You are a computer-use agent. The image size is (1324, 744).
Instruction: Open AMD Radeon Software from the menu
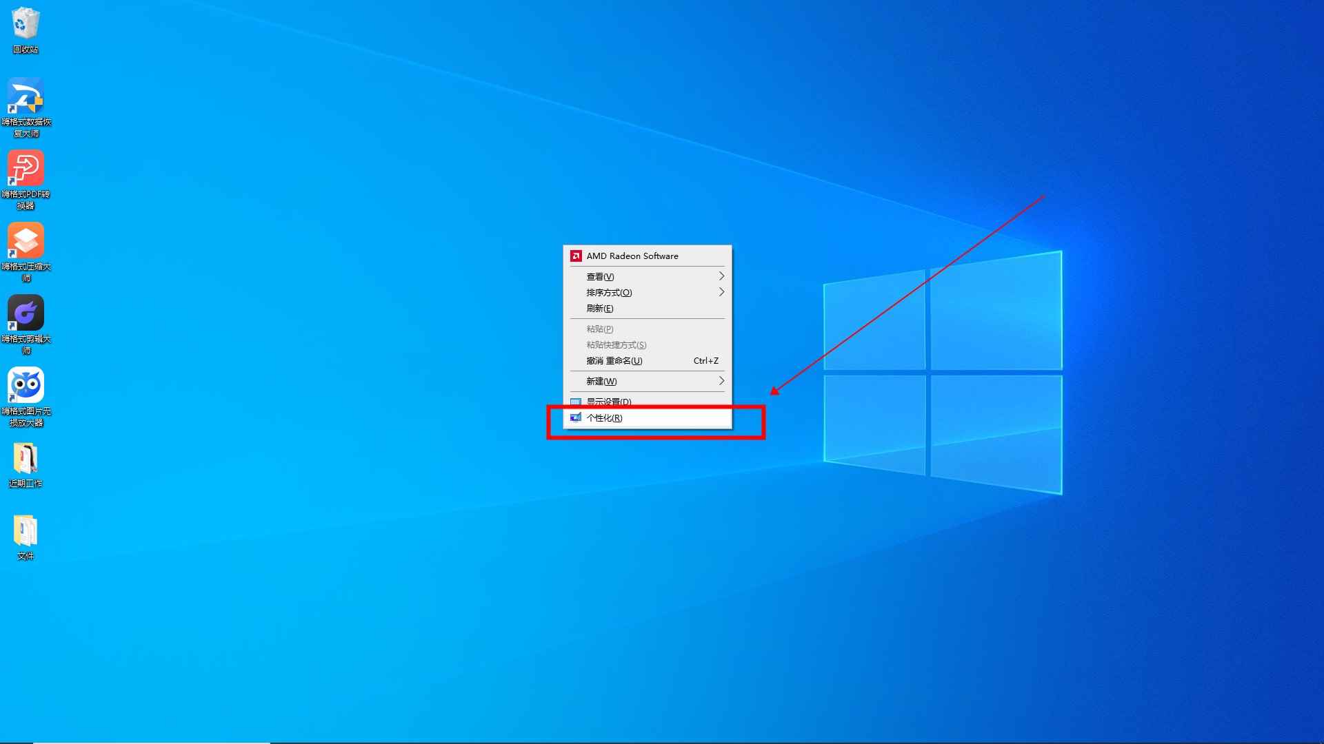click(633, 256)
